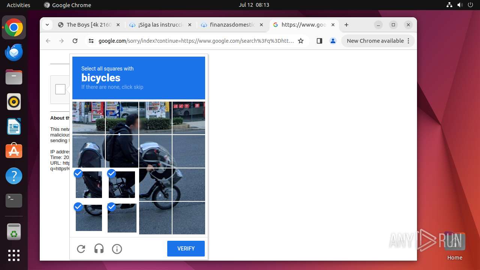Toggle Chrome side panel
This screenshot has width=480, height=270.
[x=319, y=41]
